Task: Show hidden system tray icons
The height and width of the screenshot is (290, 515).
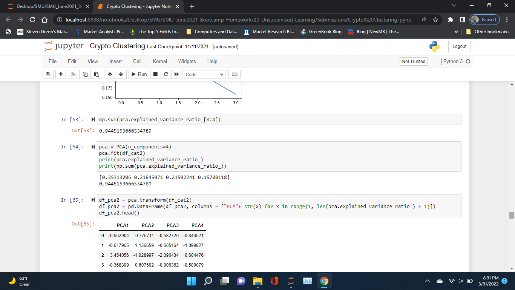Action: point(428,281)
